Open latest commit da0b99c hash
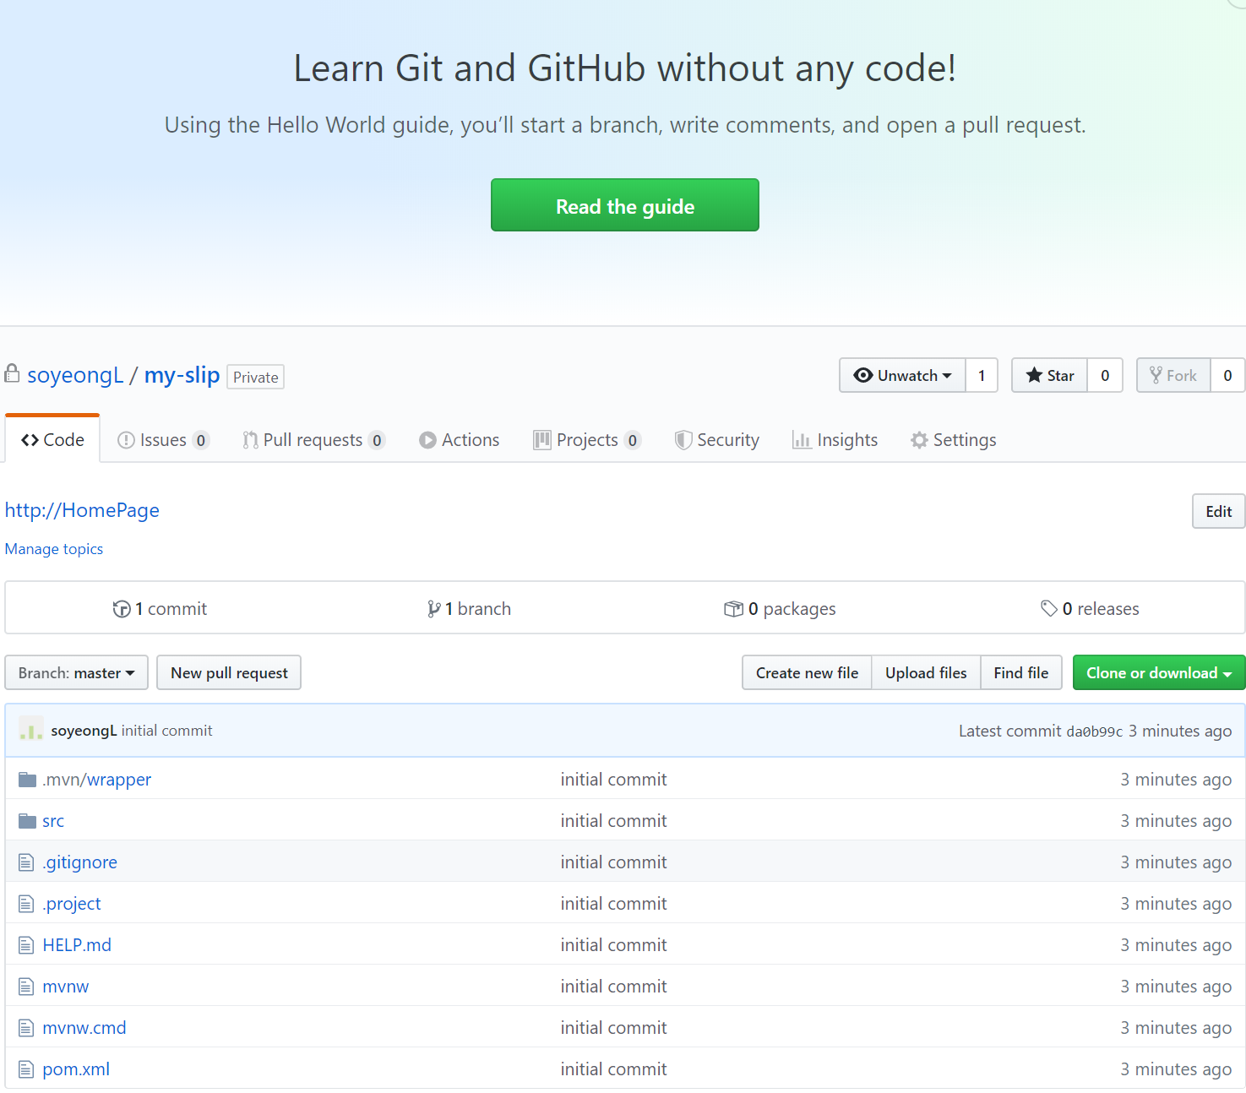 (1095, 731)
